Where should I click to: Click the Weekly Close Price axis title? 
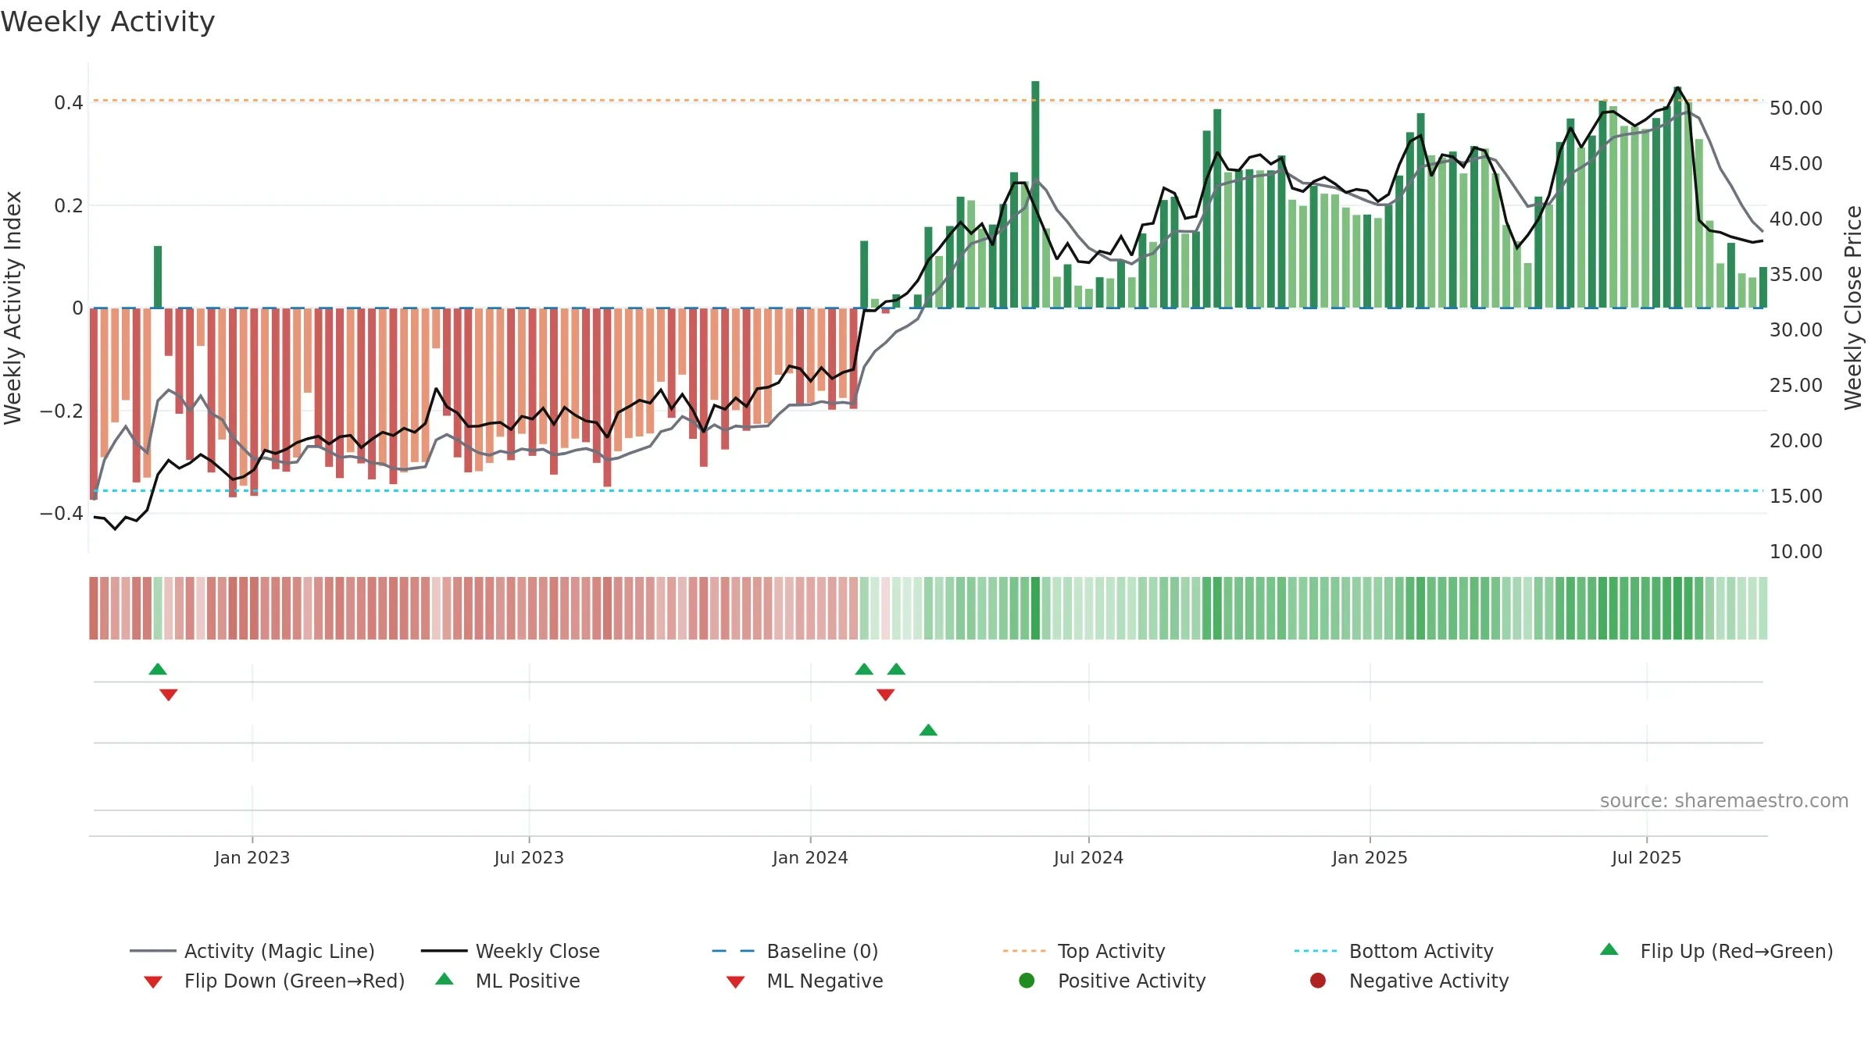click(1853, 308)
